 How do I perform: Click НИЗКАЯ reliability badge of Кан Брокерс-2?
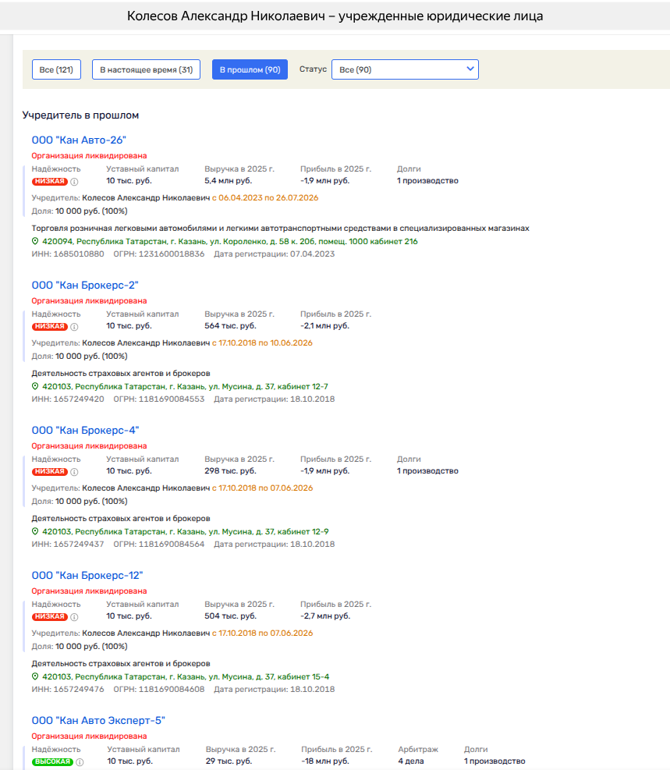click(50, 327)
